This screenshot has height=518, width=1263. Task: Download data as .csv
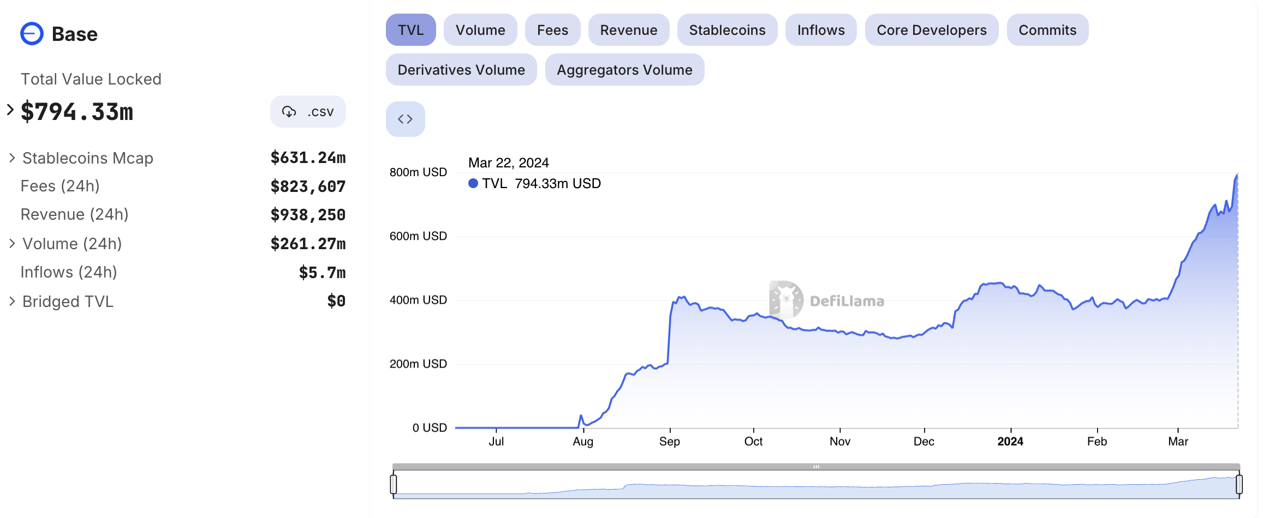click(x=308, y=112)
